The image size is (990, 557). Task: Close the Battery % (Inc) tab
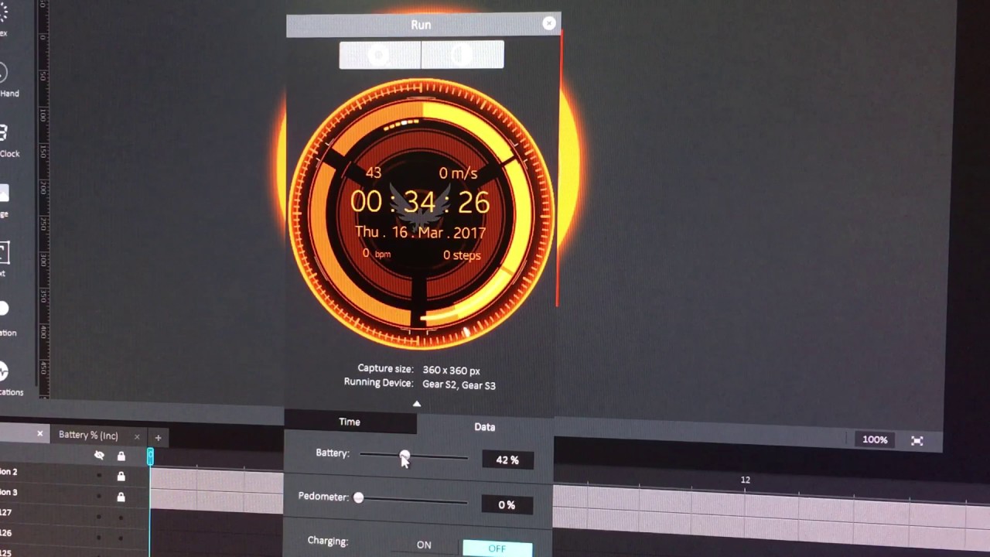tap(137, 436)
